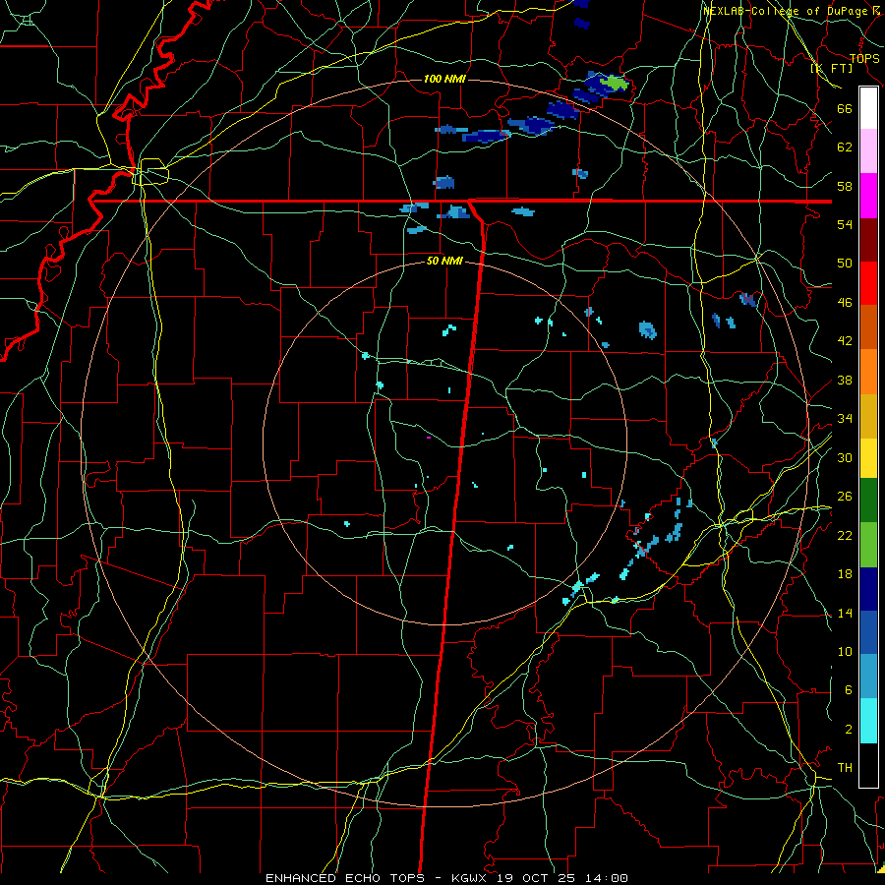Click the legend value 2
Screen dimensions: 885x885
pos(849,730)
